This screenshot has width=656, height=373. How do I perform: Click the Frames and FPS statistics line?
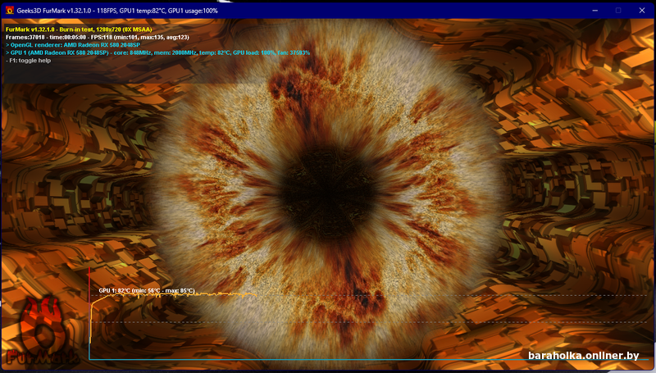98,37
